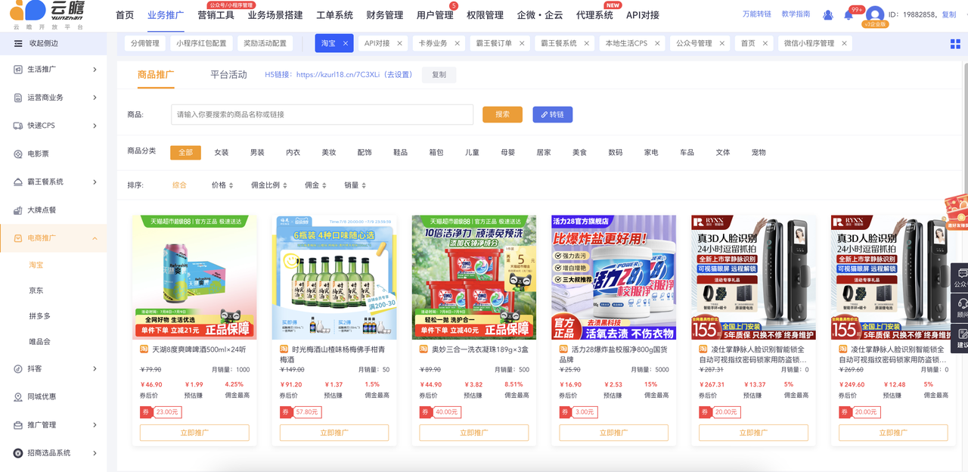
Task: Click the 招商选品系统 sidebar icon
Action: point(18,452)
